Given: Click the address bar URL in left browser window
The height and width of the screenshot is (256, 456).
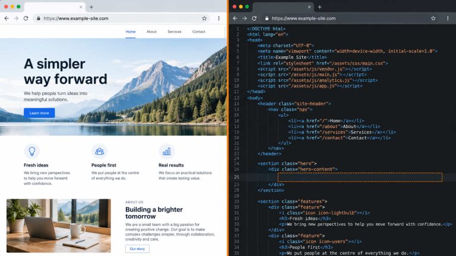Looking at the screenshot, I should pos(76,18).
